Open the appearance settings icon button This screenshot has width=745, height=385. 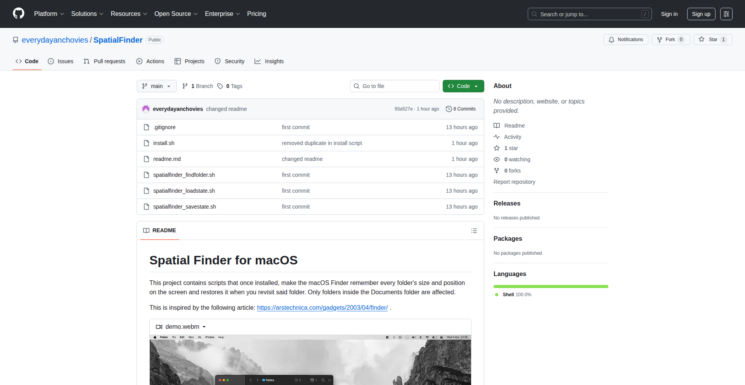(726, 14)
